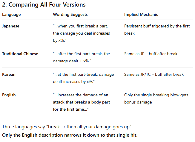The width and height of the screenshot is (195, 142).
Task: Click 'Same as JP – buff after break'
Action: [x=151, y=54]
